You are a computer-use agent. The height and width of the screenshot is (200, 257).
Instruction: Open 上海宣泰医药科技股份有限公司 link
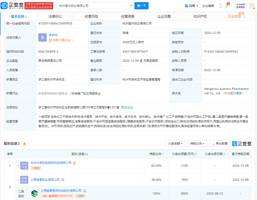[61, 191]
